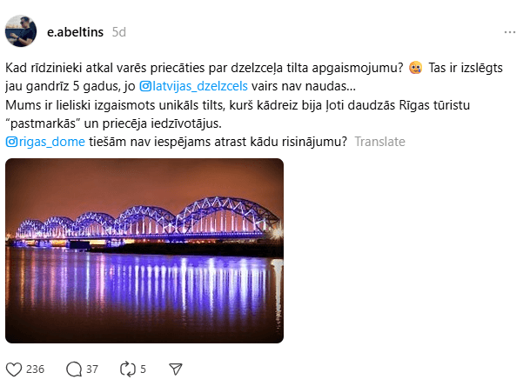Image resolution: width=530 pixels, height=386 pixels.
Task: Enlarge the illuminated bridge photo
Action: click(x=144, y=250)
